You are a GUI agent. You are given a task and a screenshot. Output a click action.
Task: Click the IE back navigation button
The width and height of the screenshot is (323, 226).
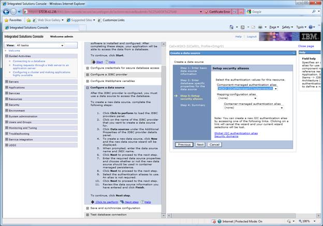[6, 11]
